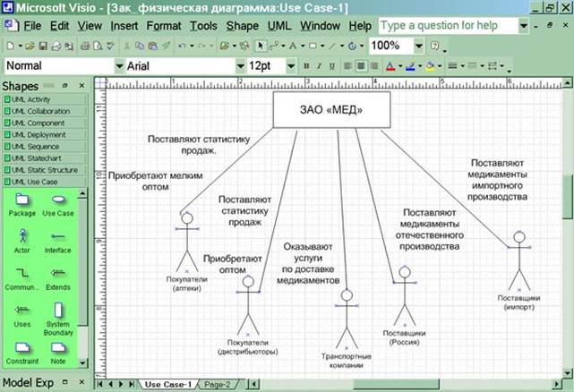Open the help question dropdown arrow

click(524, 26)
